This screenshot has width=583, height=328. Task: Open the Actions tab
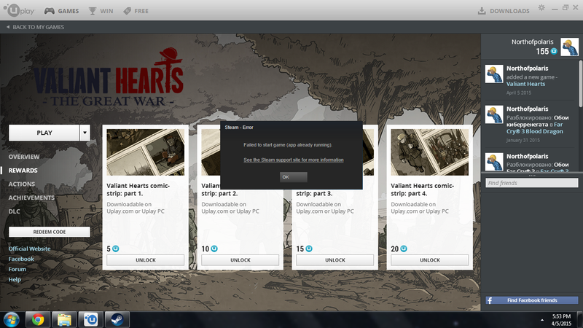point(22,184)
